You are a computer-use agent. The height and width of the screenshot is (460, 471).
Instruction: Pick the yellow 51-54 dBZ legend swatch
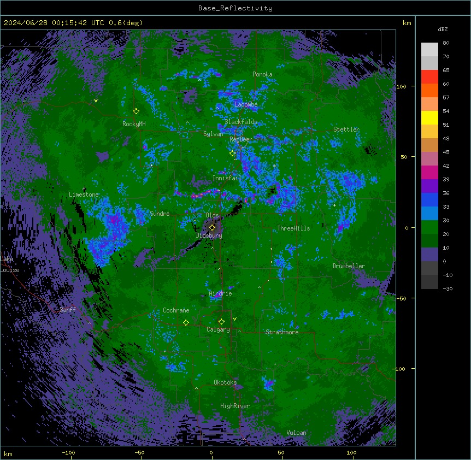tap(429, 117)
